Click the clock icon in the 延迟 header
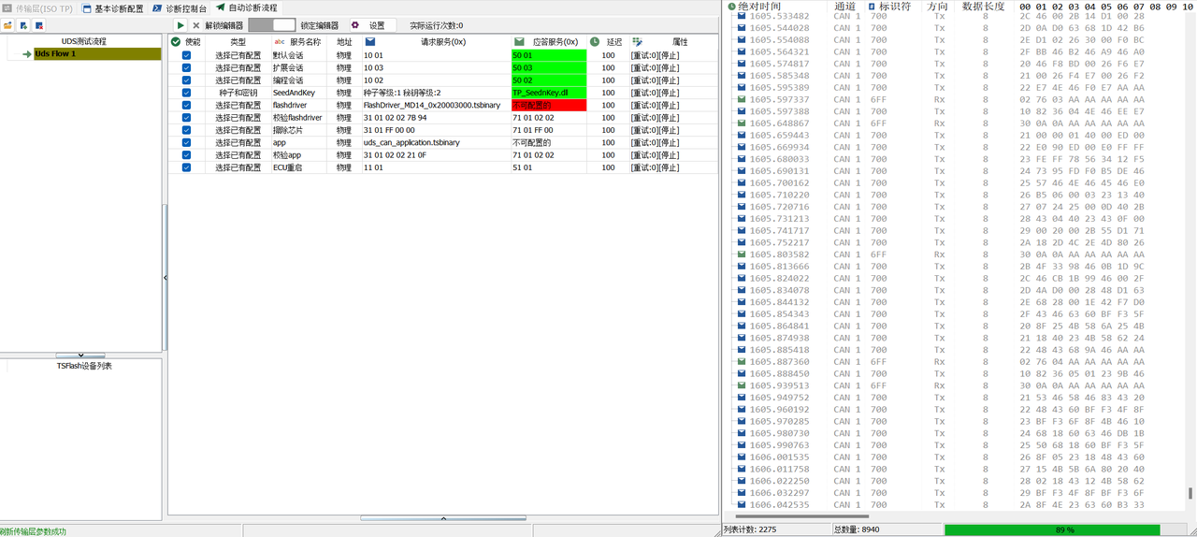The width and height of the screenshot is (1197, 537). (x=595, y=42)
